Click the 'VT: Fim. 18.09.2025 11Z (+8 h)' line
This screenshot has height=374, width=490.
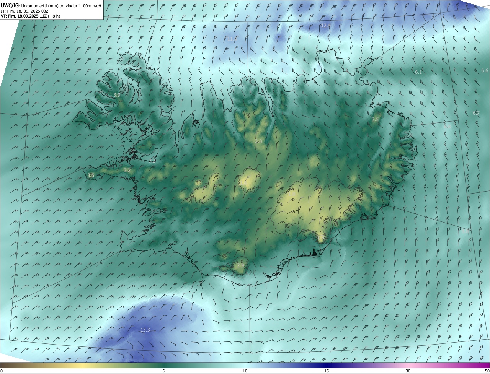tap(30, 16)
